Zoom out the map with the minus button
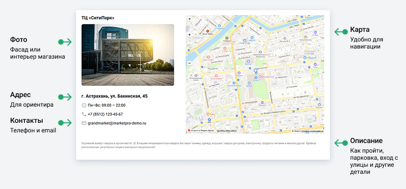Viewport: 406px width, 189px height. [189, 63]
